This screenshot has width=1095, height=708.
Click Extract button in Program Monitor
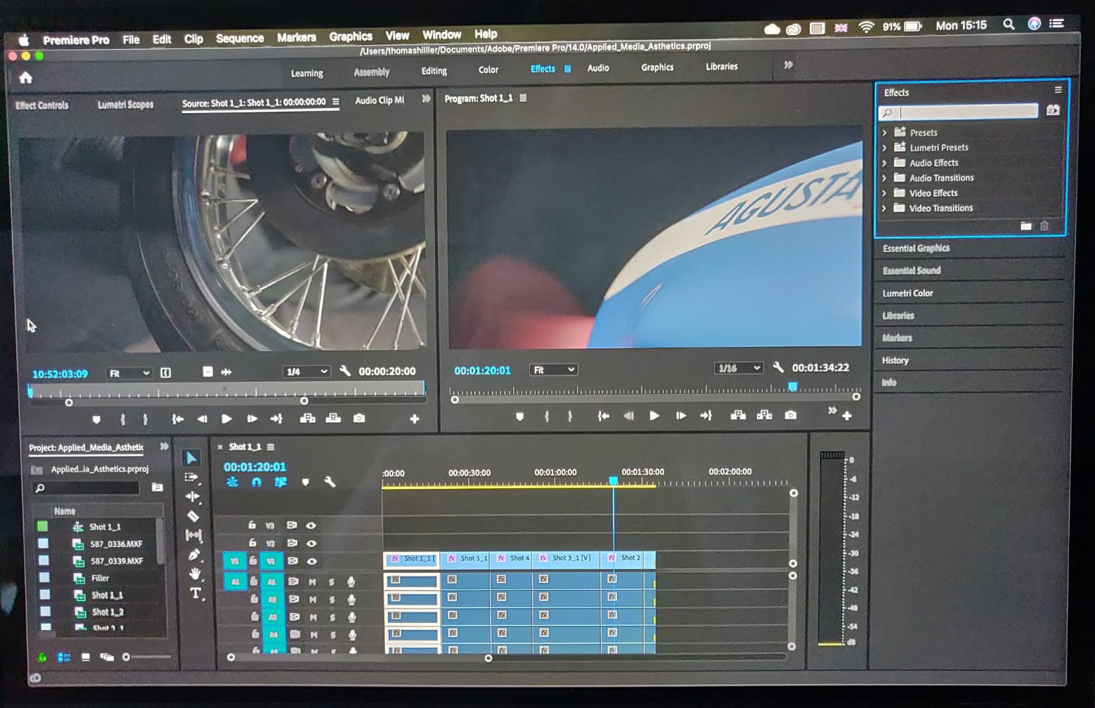coord(764,415)
